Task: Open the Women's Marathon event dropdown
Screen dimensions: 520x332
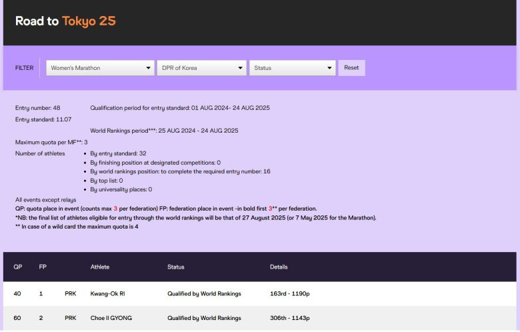Action: tap(100, 68)
